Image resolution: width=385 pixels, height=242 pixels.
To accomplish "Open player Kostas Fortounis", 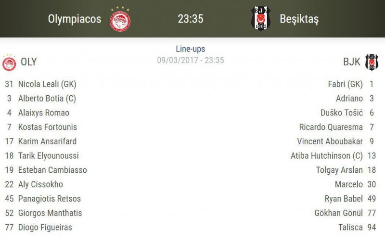I will (x=48, y=127).
